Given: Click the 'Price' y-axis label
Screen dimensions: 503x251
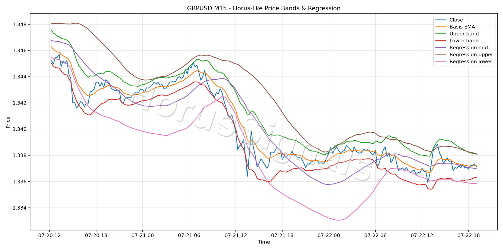Looking at the screenshot, I should pyautogui.click(x=8, y=122).
